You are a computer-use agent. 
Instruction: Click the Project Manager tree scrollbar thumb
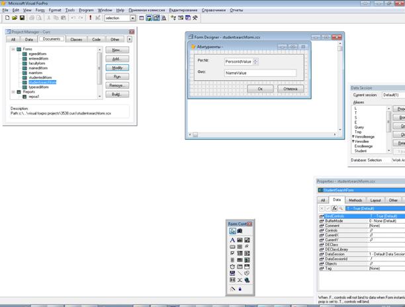click(x=99, y=68)
